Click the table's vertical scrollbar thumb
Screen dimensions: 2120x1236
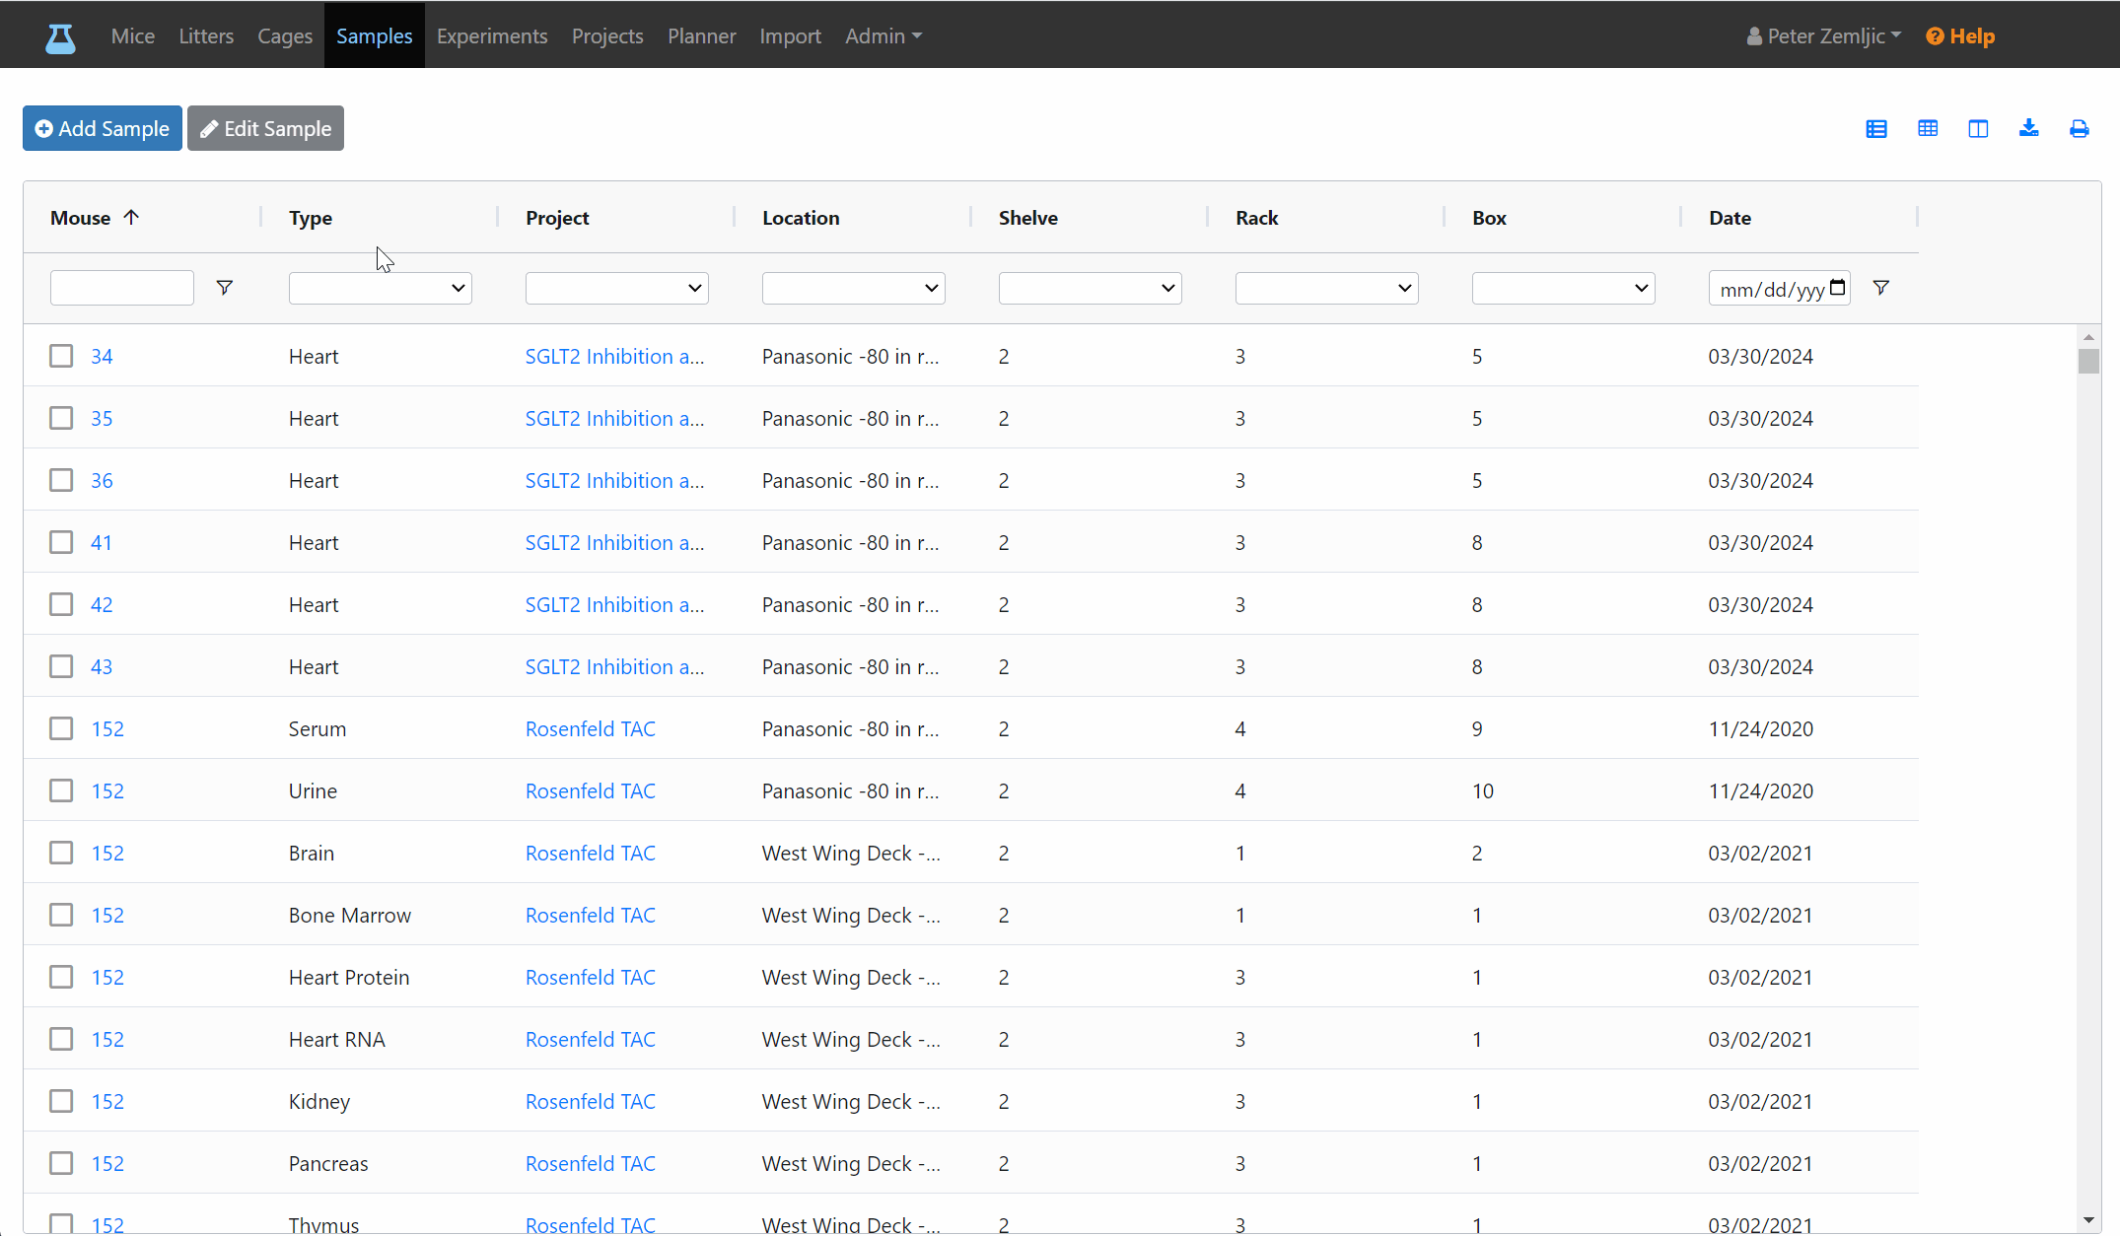2088,361
